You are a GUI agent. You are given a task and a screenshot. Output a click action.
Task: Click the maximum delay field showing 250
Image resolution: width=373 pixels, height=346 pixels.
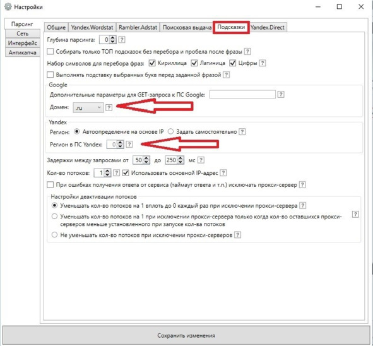(172, 160)
